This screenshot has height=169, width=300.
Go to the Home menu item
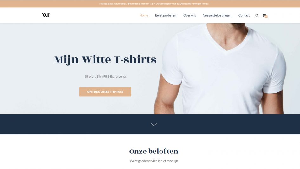(x=144, y=15)
